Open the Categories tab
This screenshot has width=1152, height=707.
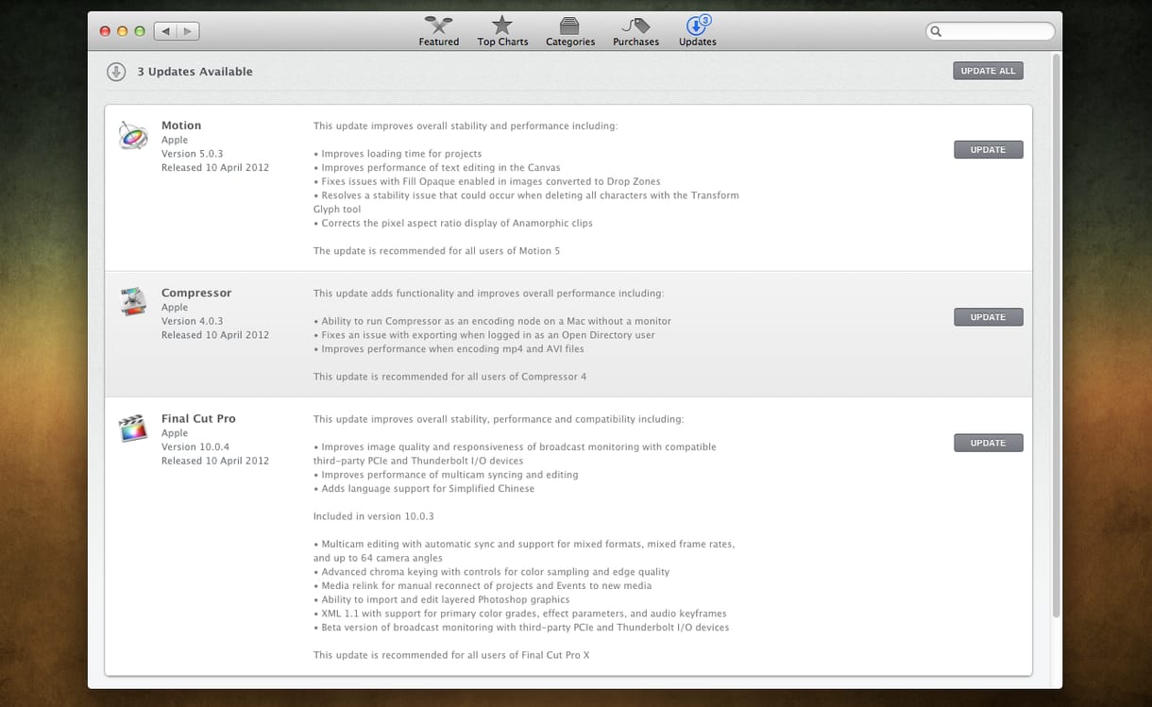(x=570, y=31)
